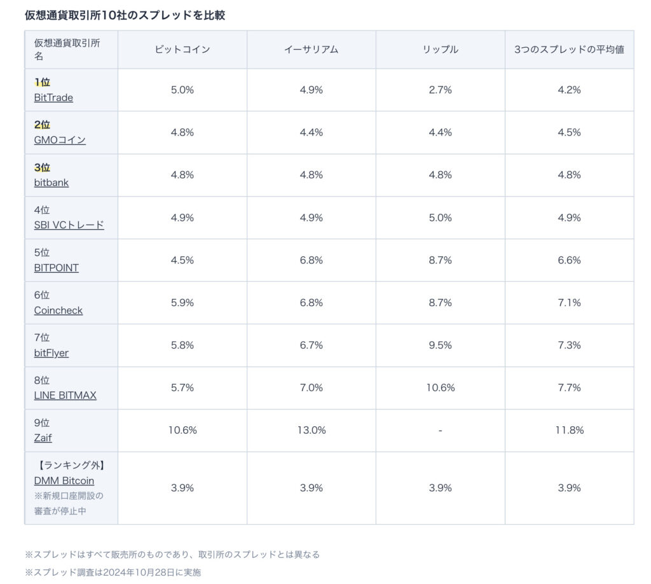Open the Coincheck link
Image resolution: width=651 pixels, height=584 pixels.
pos(58,310)
